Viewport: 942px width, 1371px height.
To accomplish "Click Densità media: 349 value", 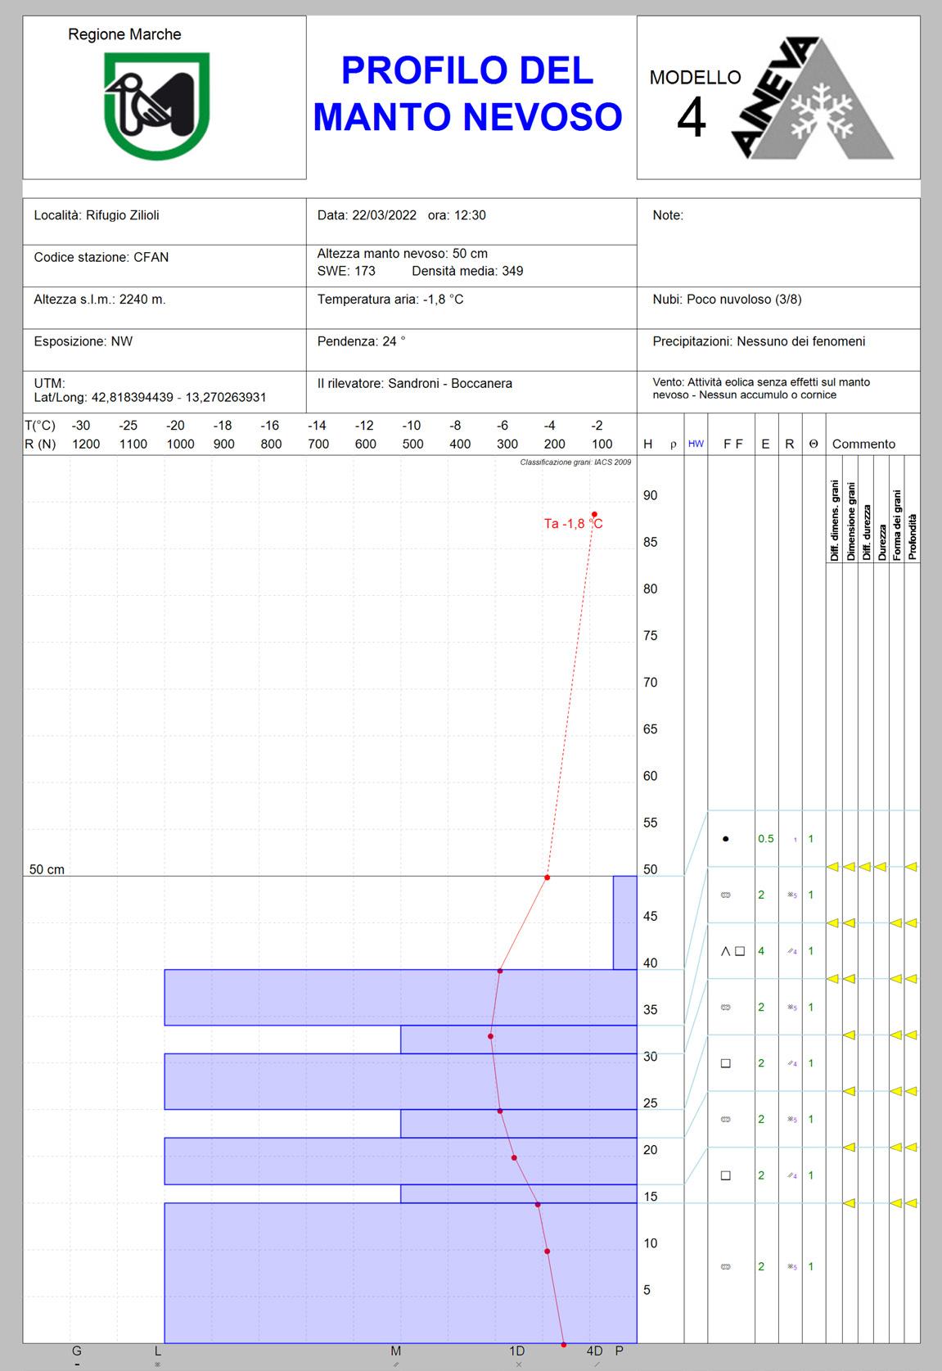I will coord(467,271).
